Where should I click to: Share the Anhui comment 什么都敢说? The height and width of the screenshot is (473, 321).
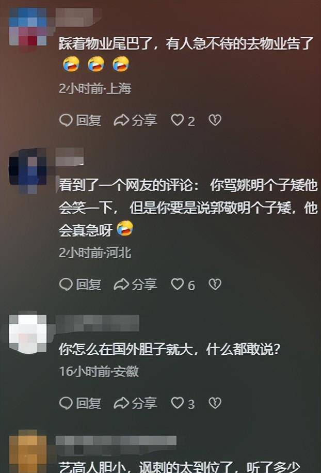pos(135,403)
